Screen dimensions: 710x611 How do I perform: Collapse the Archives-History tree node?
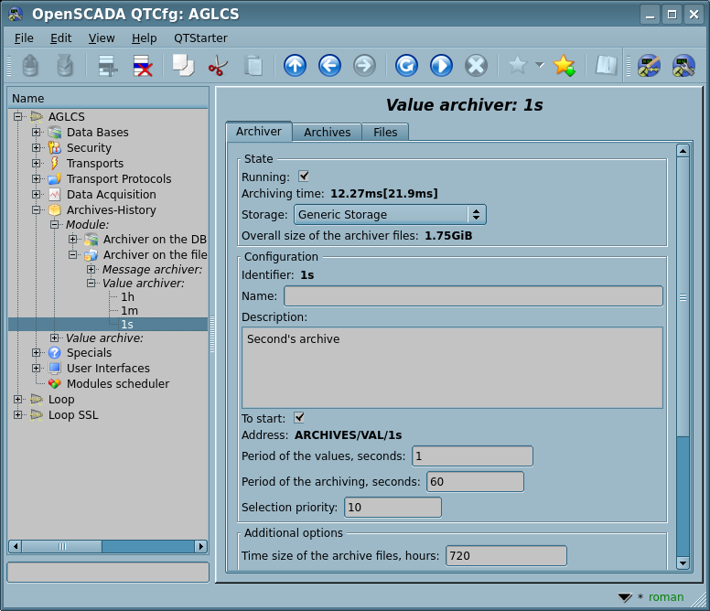[x=37, y=210]
